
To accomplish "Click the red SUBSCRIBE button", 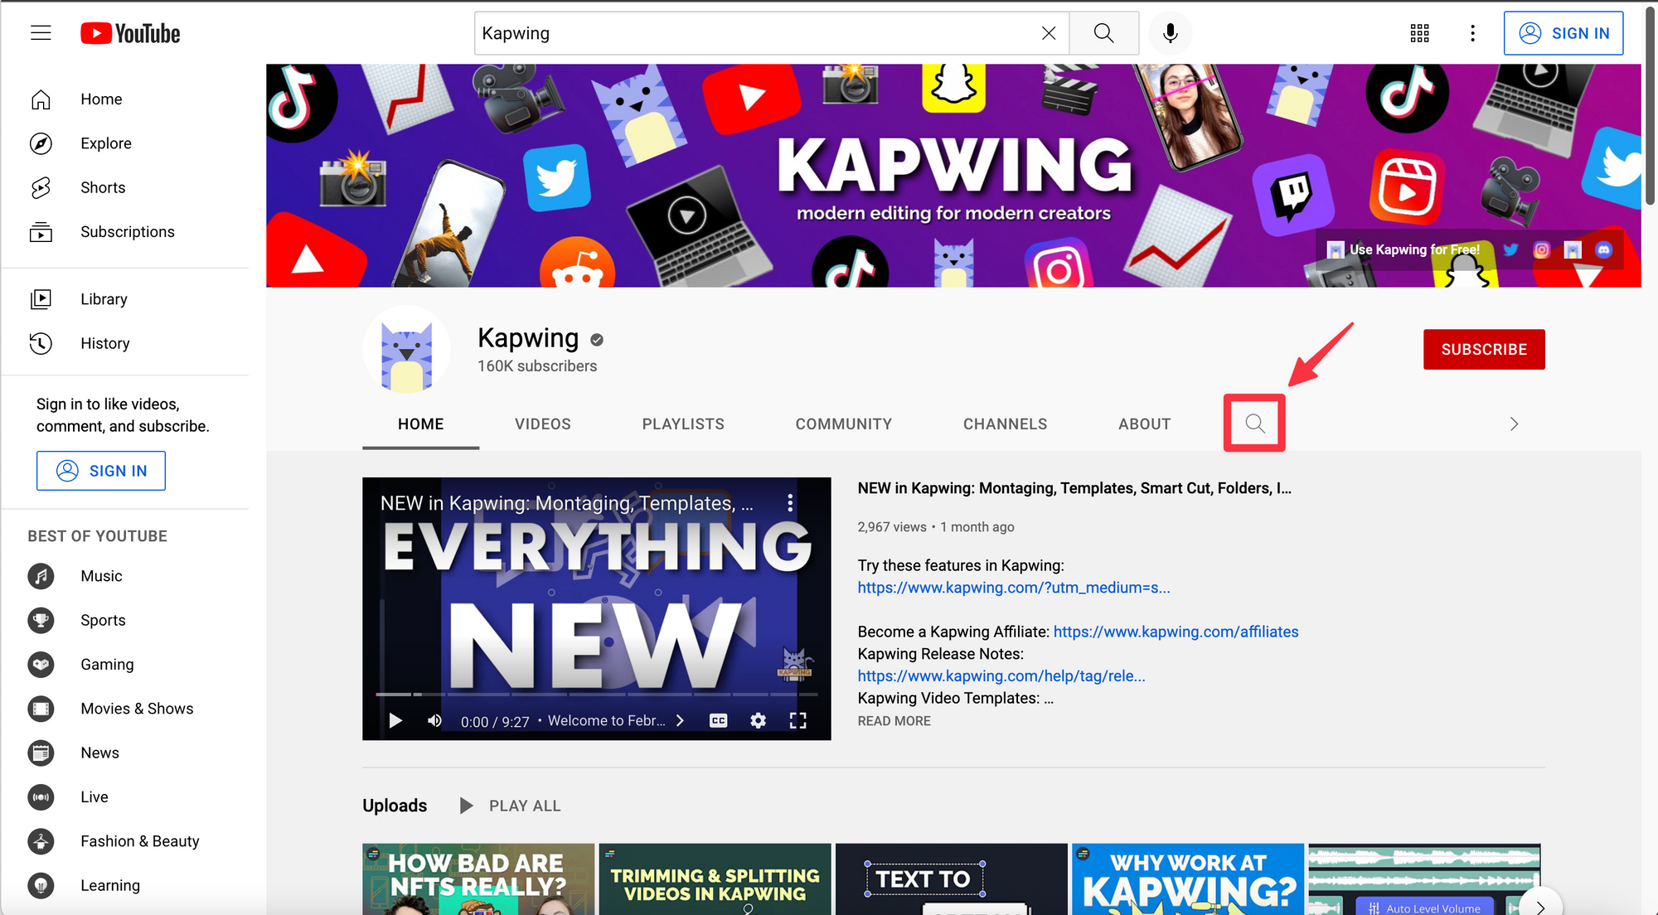I will (x=1483, y=349).
